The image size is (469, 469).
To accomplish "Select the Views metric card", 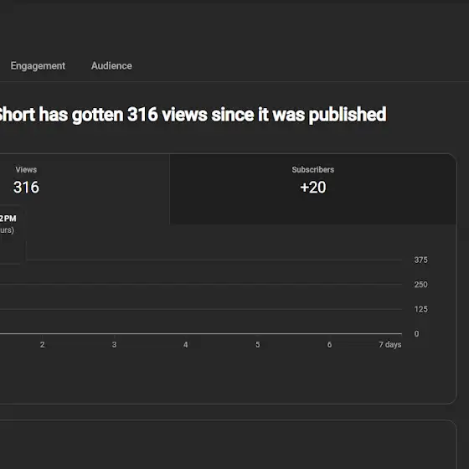I will [85, 188].
